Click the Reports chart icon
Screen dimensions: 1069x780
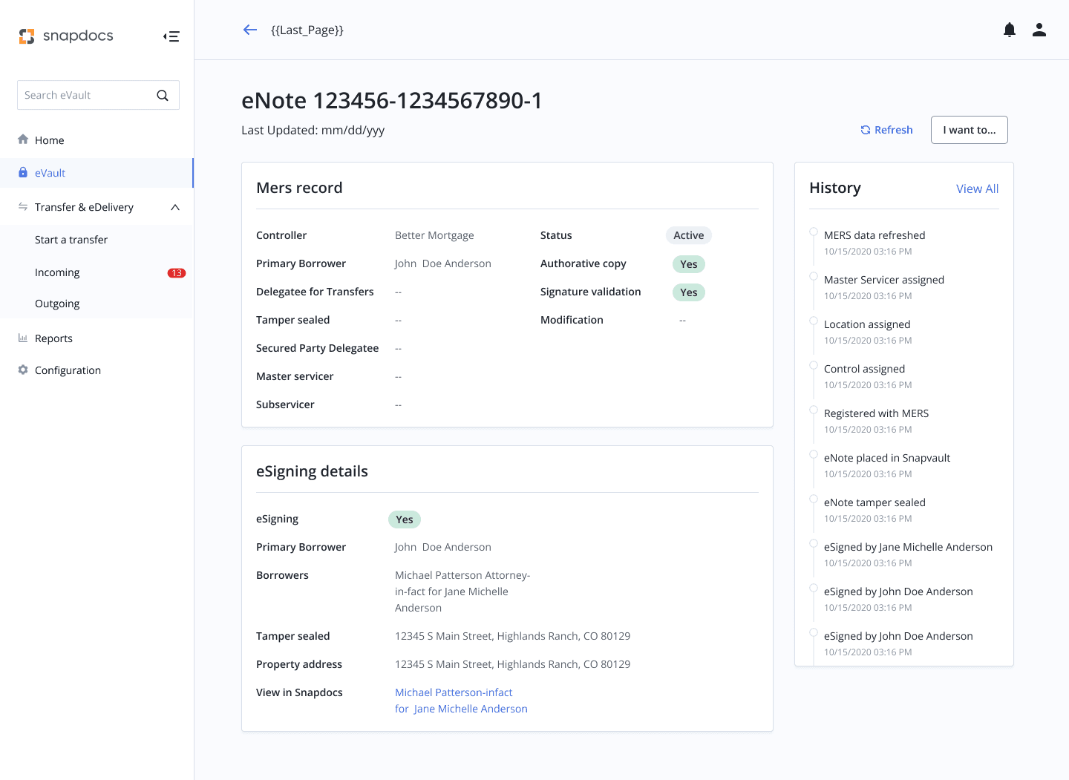[23, 338]
